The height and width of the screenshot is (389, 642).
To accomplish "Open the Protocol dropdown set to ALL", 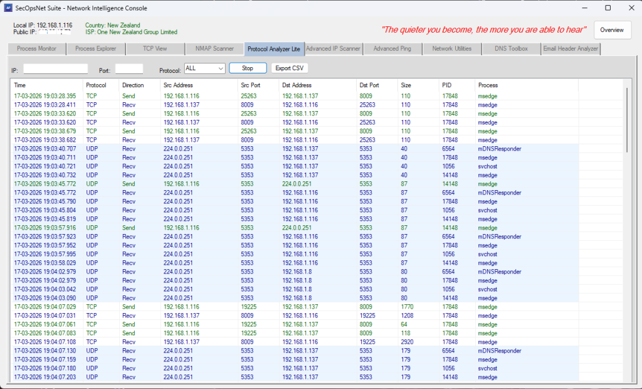I will pyautogui.click(x=205, y=68).
